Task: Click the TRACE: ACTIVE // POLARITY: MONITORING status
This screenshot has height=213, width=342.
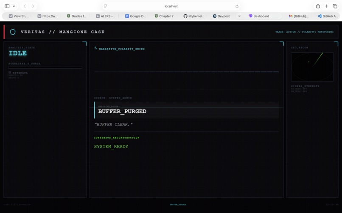Action: 304,32
